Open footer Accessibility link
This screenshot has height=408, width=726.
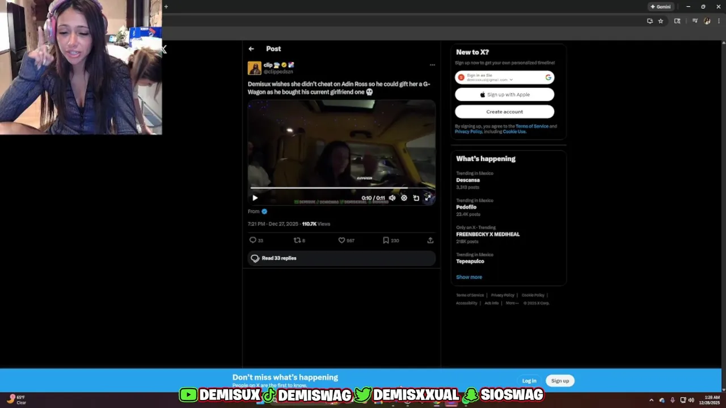pos(466,303)
